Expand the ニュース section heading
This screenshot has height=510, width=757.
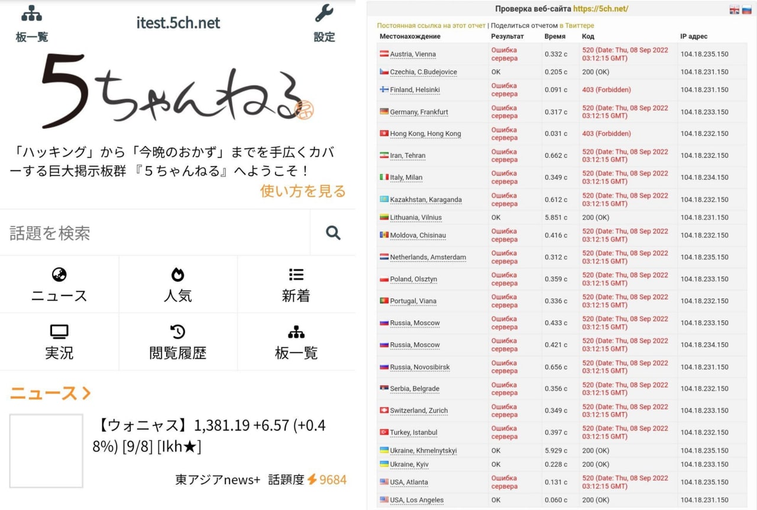pyautogui.click(x=50, y=394)
